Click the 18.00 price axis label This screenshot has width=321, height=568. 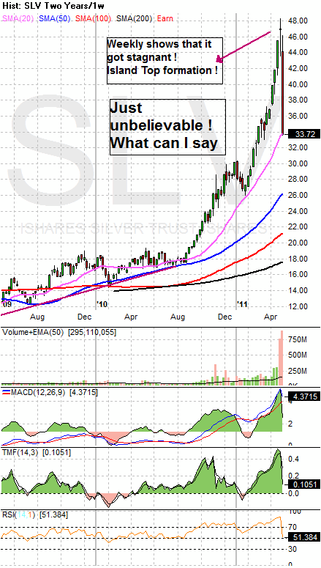(298, 259)
